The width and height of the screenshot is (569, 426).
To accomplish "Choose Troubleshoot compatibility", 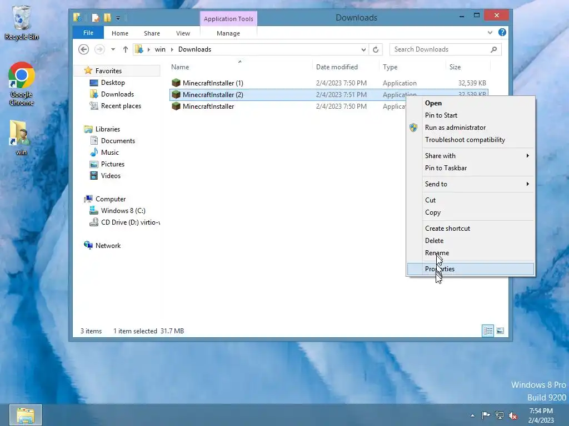I will pyautogui.click(x=471, y=140).
